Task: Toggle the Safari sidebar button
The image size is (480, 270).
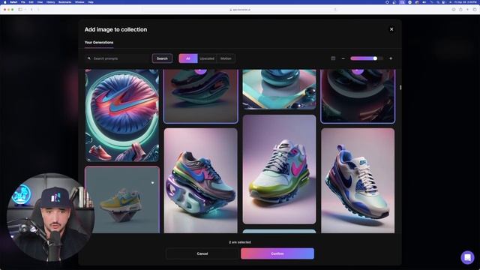Action: pos(20,10)
